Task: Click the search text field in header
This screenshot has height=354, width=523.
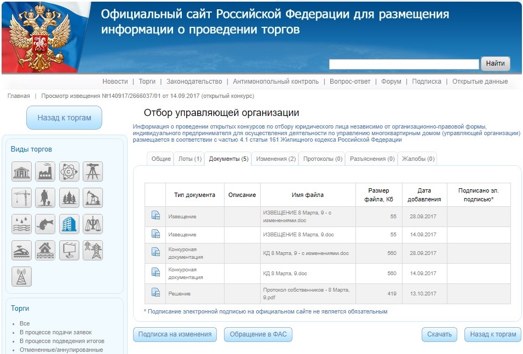Action: tap(404, 64)
